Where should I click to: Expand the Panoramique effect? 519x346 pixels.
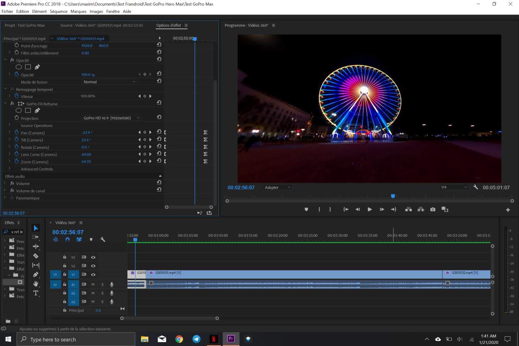click(6, 198)
